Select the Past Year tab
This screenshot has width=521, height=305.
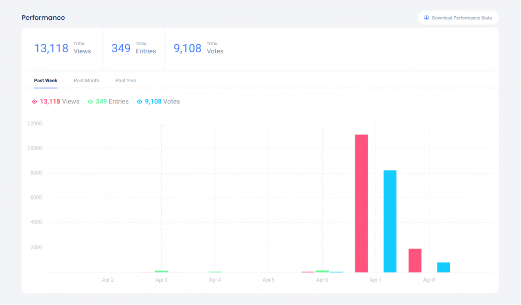tap(126, 81)
